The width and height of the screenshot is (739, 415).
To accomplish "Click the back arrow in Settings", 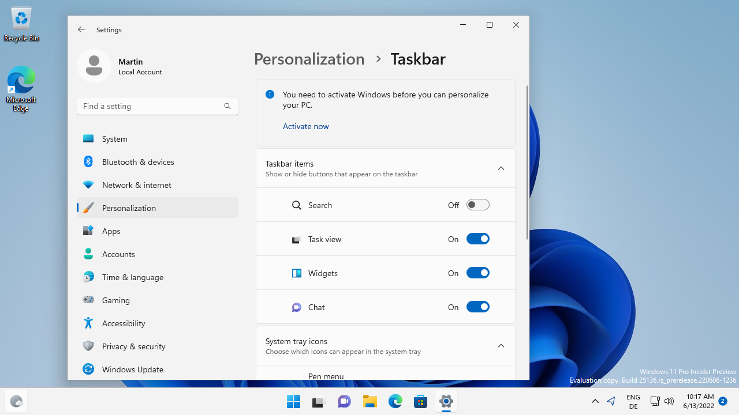I will coord(81,29).
